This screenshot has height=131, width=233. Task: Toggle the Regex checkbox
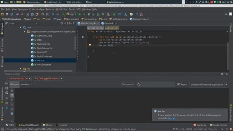(178, 84)
